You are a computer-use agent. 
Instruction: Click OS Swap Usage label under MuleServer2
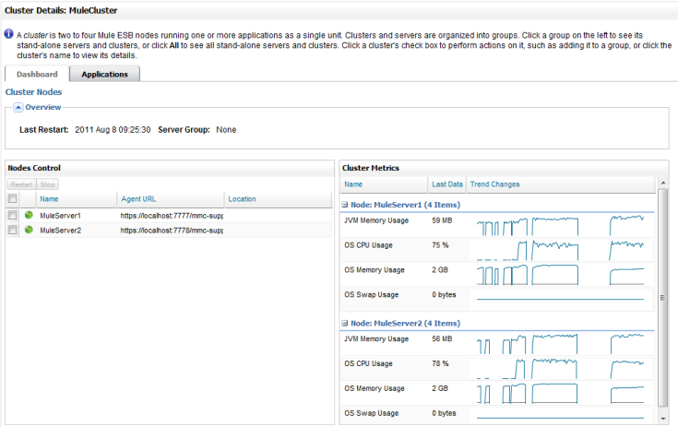(x=372, y=413)
